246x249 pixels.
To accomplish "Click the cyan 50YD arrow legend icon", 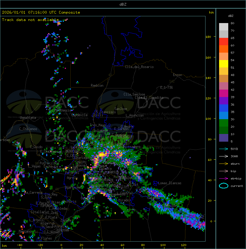I will coord(224,149).
